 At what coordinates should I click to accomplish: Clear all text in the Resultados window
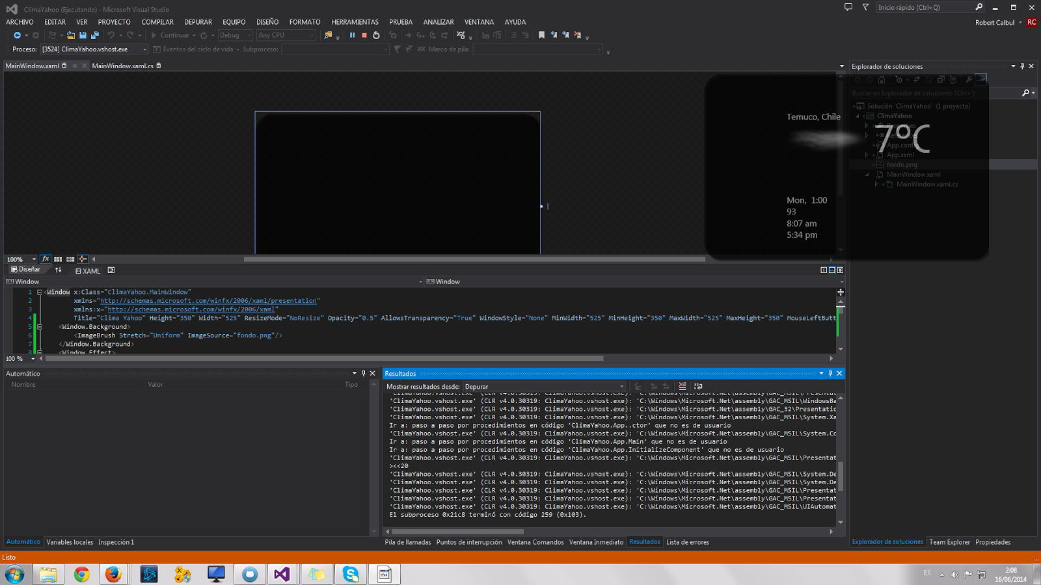[683, 386]
